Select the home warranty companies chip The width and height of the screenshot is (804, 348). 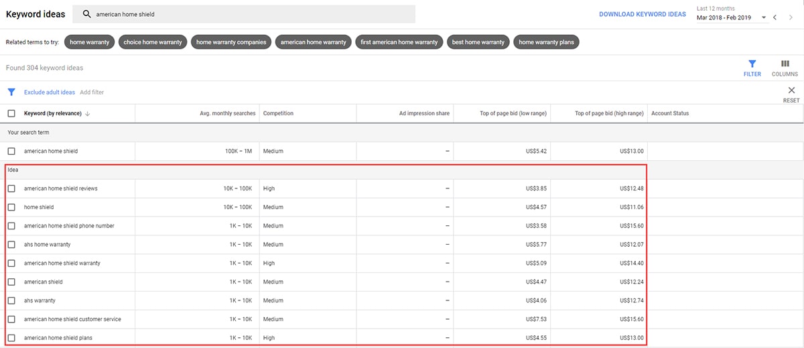point(231,42)
